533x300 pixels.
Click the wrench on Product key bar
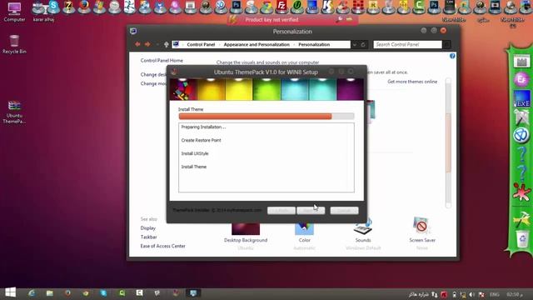pyautogui.click(x=339, y=19)
